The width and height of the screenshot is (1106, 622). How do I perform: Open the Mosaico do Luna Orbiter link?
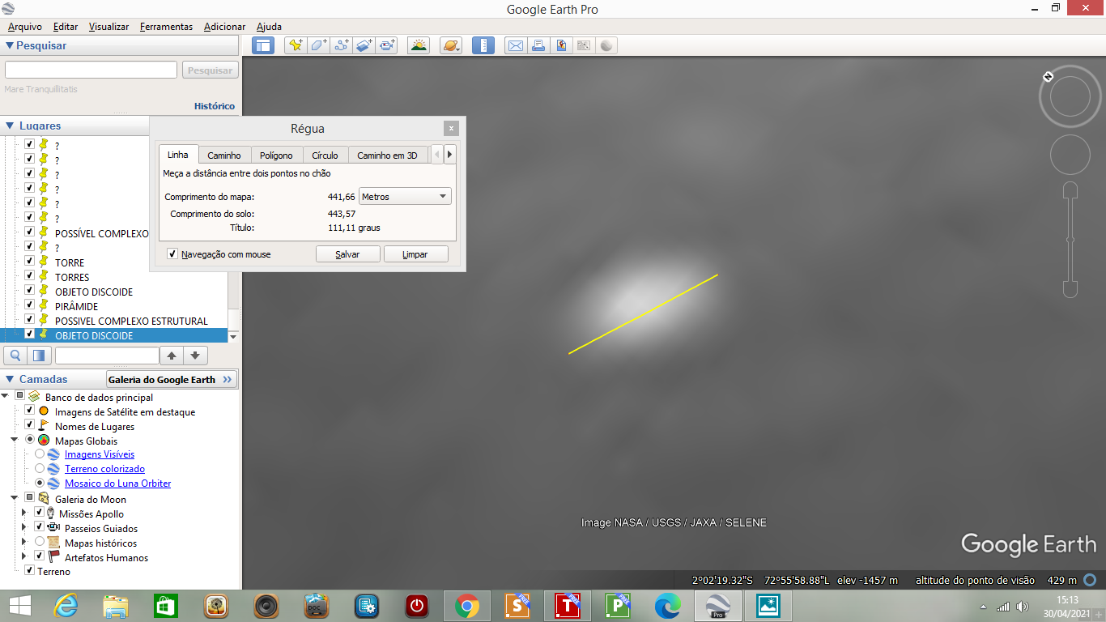click(x=118, y=484)
